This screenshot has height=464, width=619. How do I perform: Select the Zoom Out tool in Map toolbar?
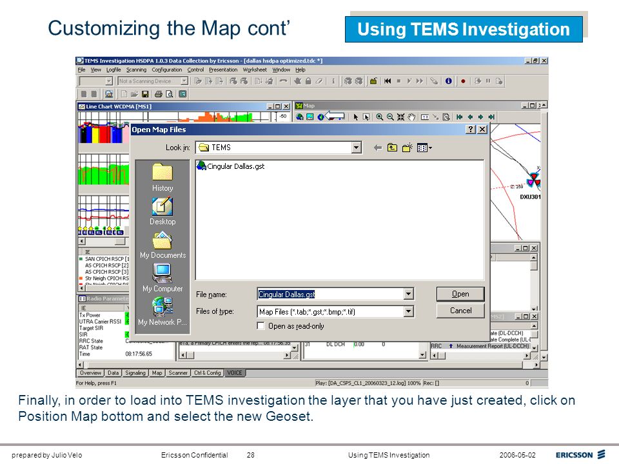click(x=390, y=117)
